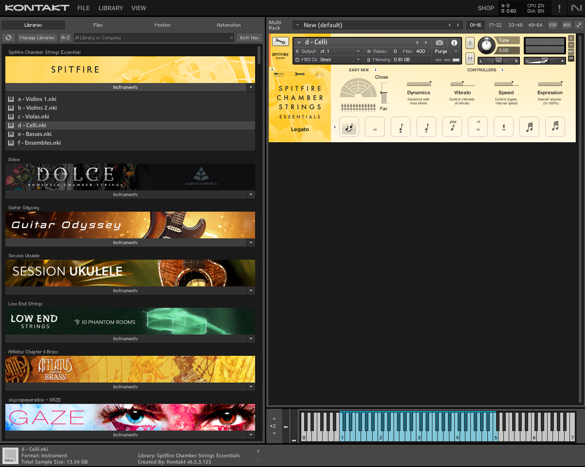
Task: Expand the Session Ukulele Instruments dropdown
Action: point(251,291)
